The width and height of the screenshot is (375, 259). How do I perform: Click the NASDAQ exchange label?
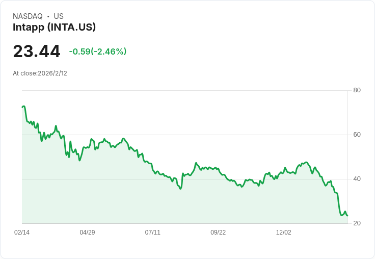tap(28, 16)
